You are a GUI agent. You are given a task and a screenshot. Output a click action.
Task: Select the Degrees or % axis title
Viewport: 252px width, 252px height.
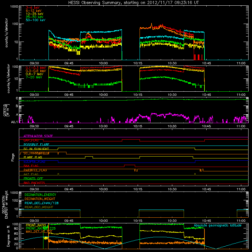click(8, 236)
